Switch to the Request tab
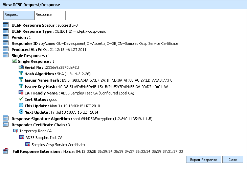The image size is (247, 169). (x=19, y=15)
